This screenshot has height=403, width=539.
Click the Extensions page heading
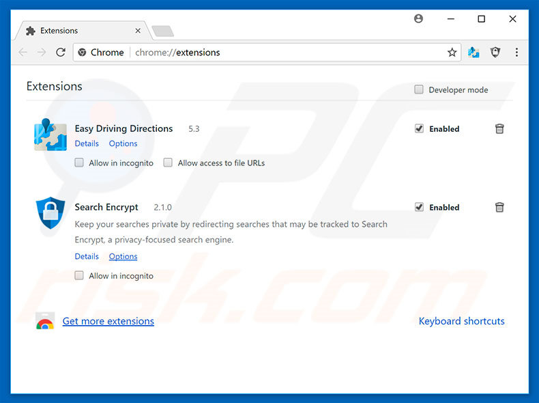55,86
